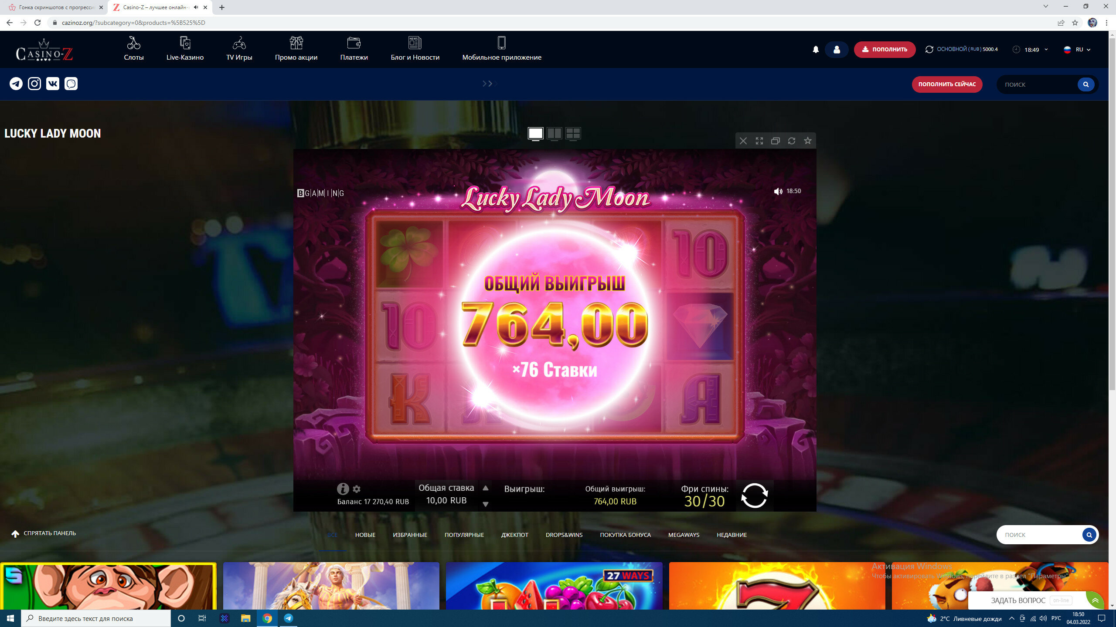Add game to favorites with star icon

[x=808, y=141]
